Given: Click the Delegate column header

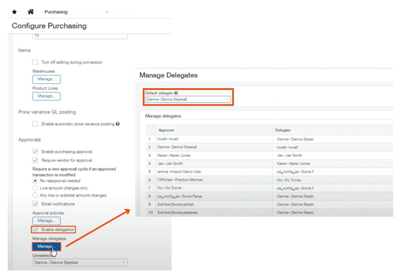Looking at the screenshot, I should coord(332,130).
